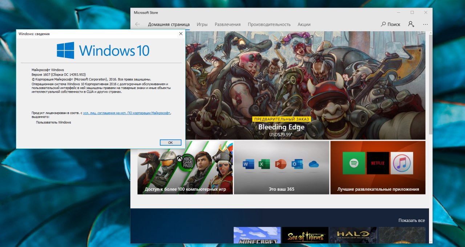Click OK in Windows: сведения dialog
Viewport: 465px width, 247px height.
pos(170,142)
